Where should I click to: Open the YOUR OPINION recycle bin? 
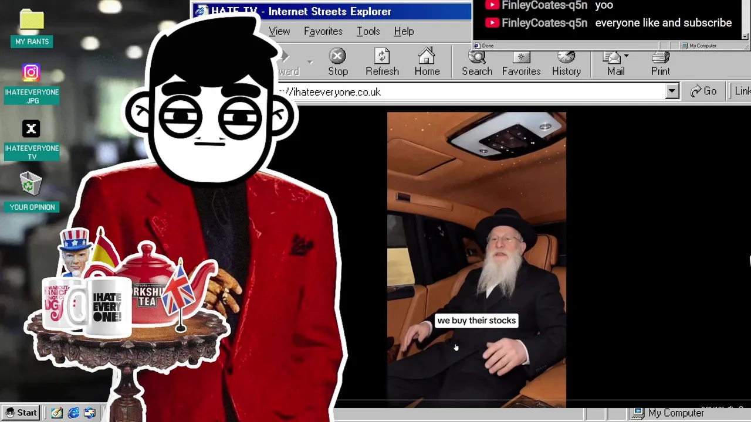32,192
